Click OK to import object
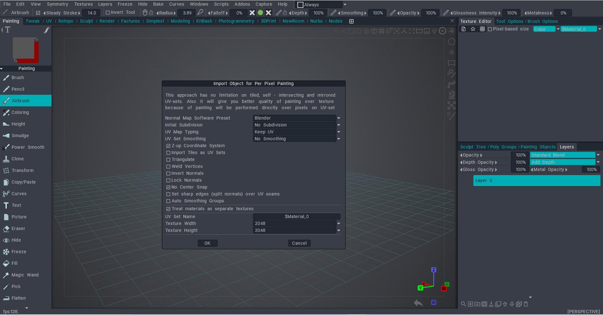 tap(207, 243)
